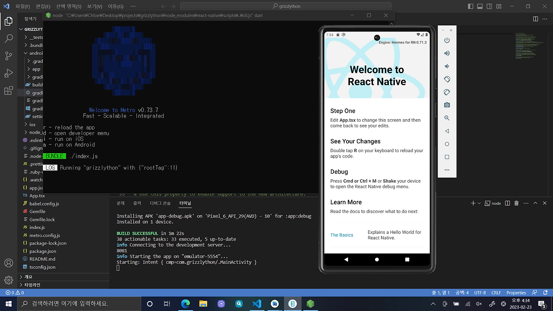Open the Search view in the activity bar
The width and height of the screenshot is (553, 311).
tap(8, 38)
